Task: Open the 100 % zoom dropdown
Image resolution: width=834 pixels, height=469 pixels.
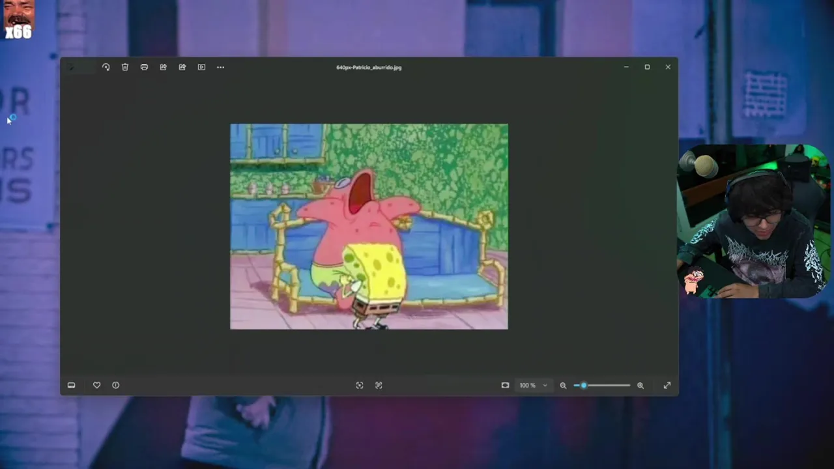Action: point(533,385)
